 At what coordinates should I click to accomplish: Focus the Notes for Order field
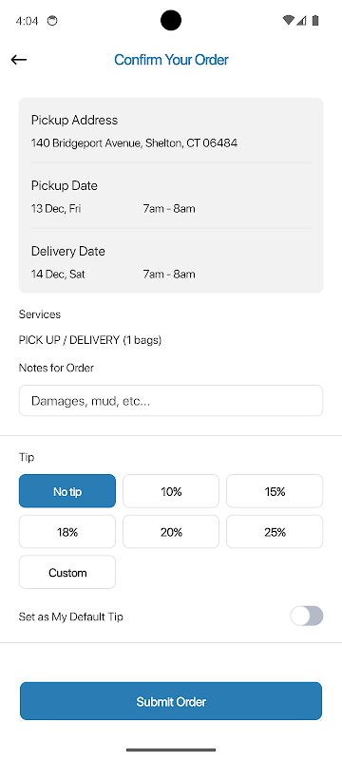point(171,401)
